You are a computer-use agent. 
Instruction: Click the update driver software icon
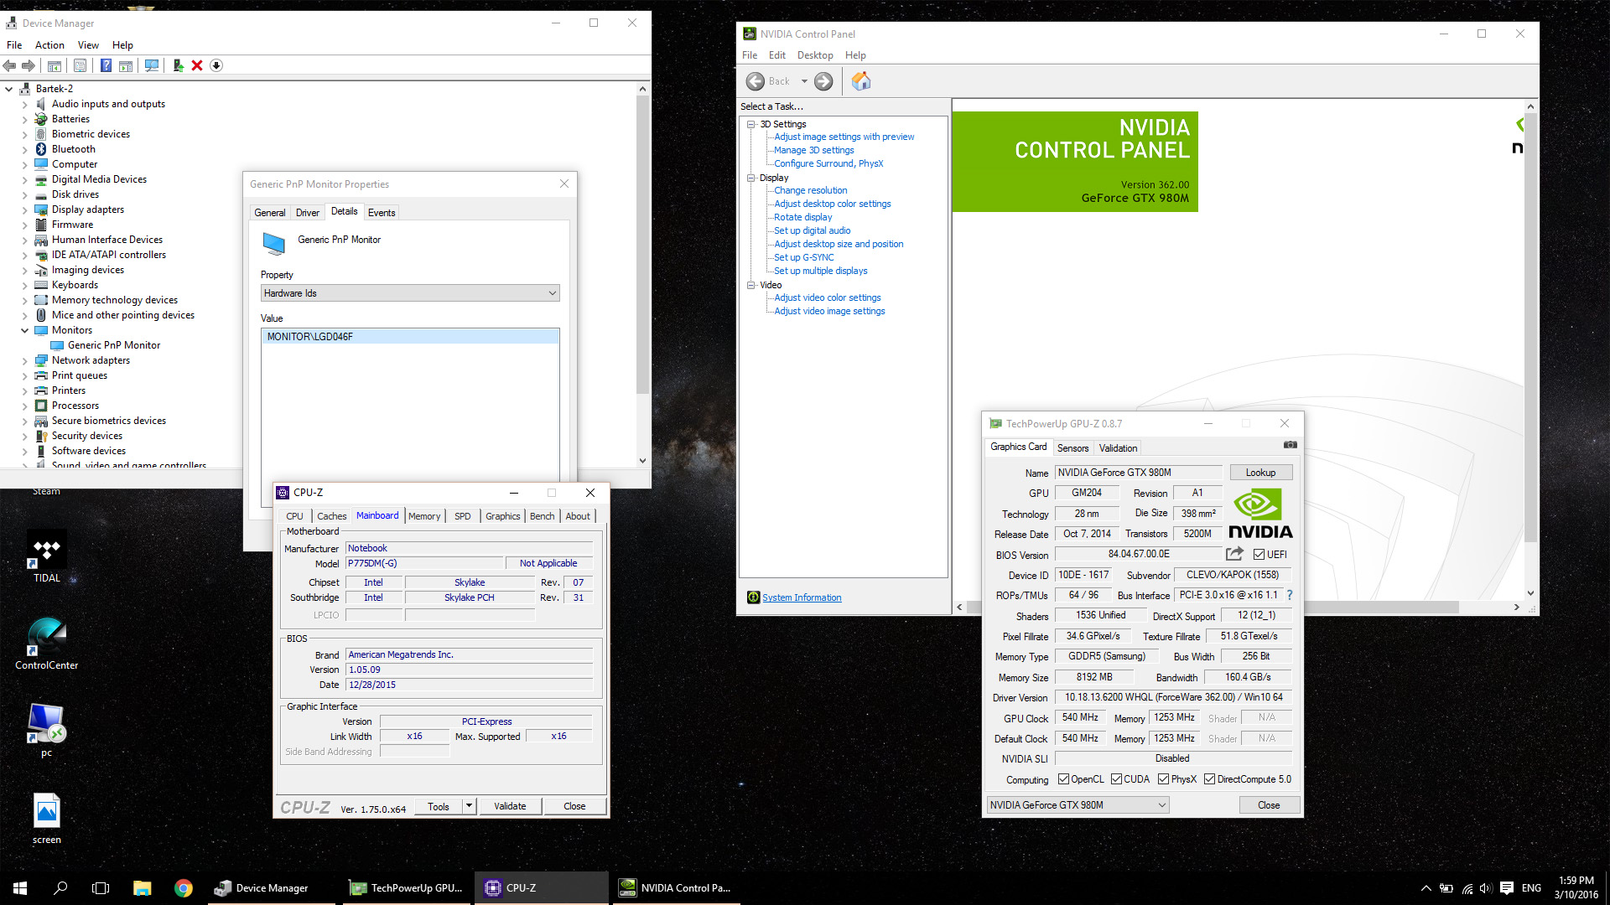(178, 65)
